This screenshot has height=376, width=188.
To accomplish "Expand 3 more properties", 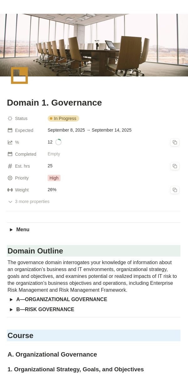I will point(29,201).
